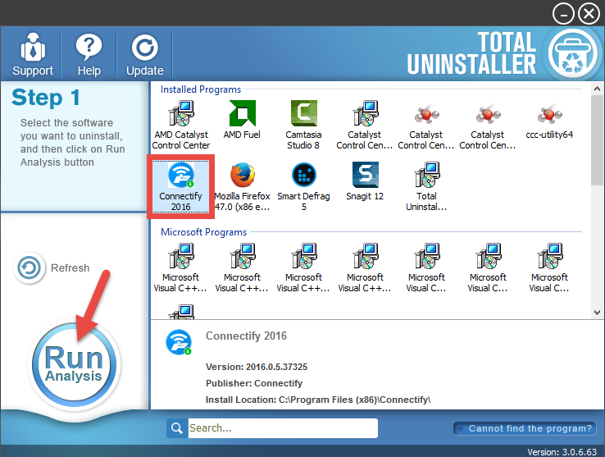Select ccc-utility64 program icon
This screenshot has width=605, height=457.
pos(549,121)
